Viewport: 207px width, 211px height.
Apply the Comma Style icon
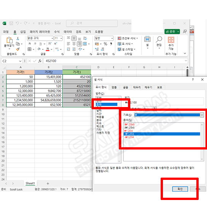[111, 44]
